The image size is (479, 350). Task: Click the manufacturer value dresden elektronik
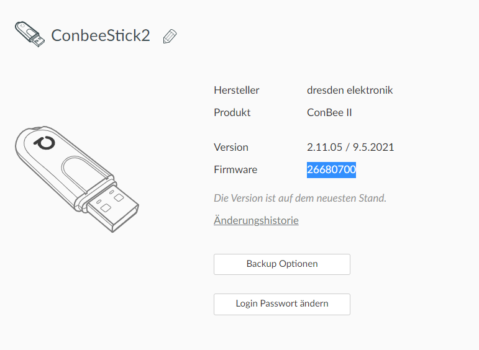350,90
